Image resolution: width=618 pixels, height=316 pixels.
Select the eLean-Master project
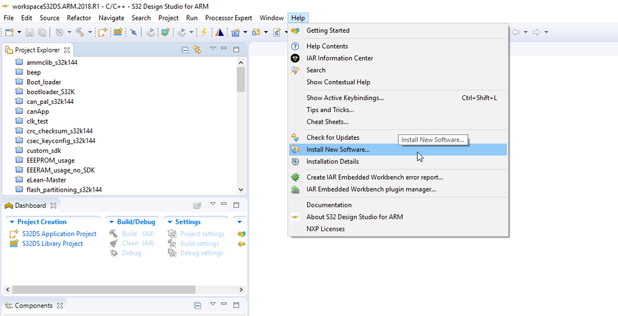[46, 180]
